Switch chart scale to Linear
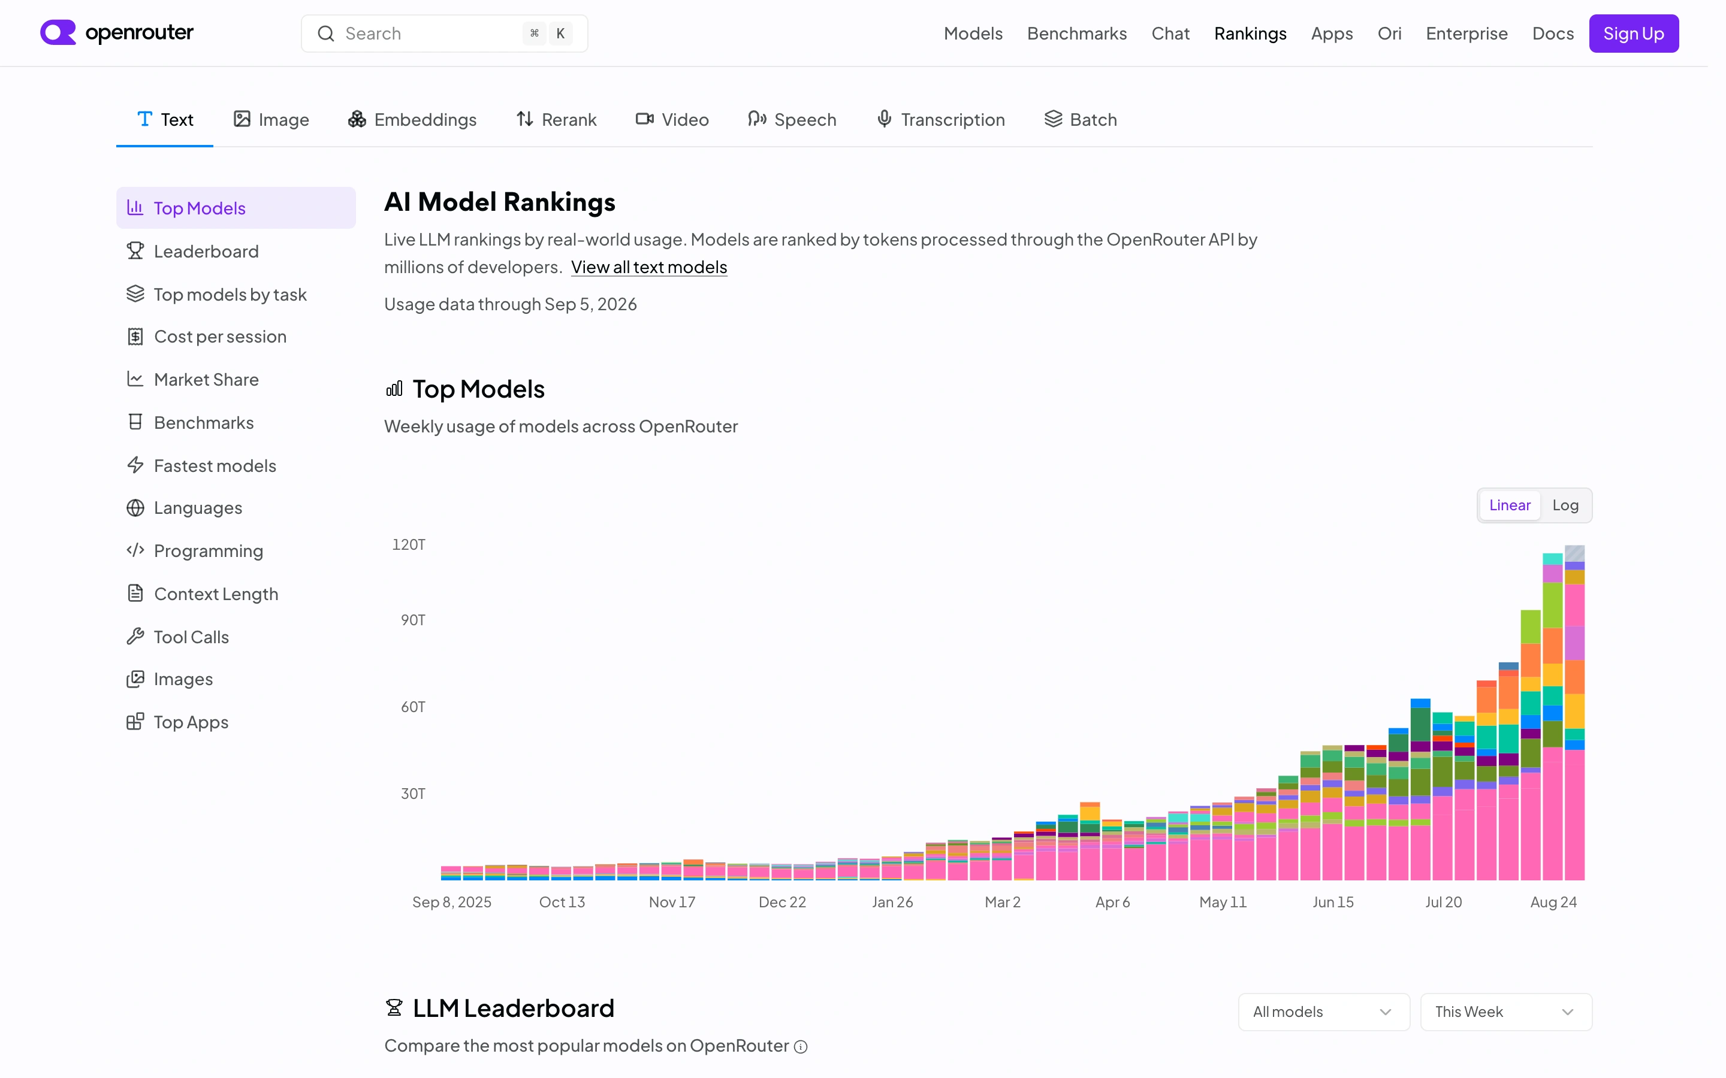Viewport: 1726px width, 1078px height. tap(1509, 505)
